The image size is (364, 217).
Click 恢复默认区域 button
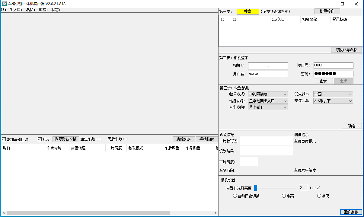[x=66, y=139]
